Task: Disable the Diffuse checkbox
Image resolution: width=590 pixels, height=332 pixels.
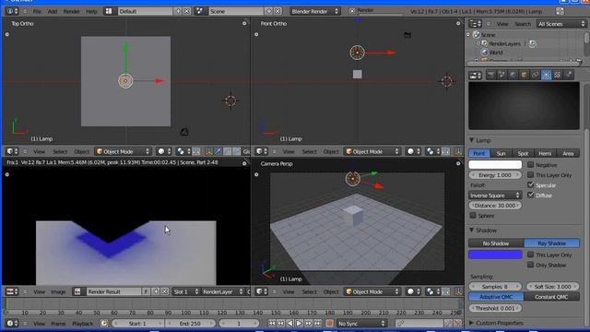Action: click(x=531, y=195)
